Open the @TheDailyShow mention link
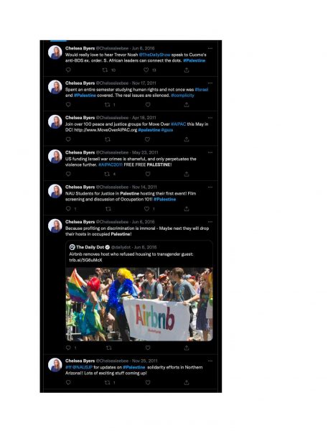The width and height of the screenshot is (333, 431). pos(154,55)
